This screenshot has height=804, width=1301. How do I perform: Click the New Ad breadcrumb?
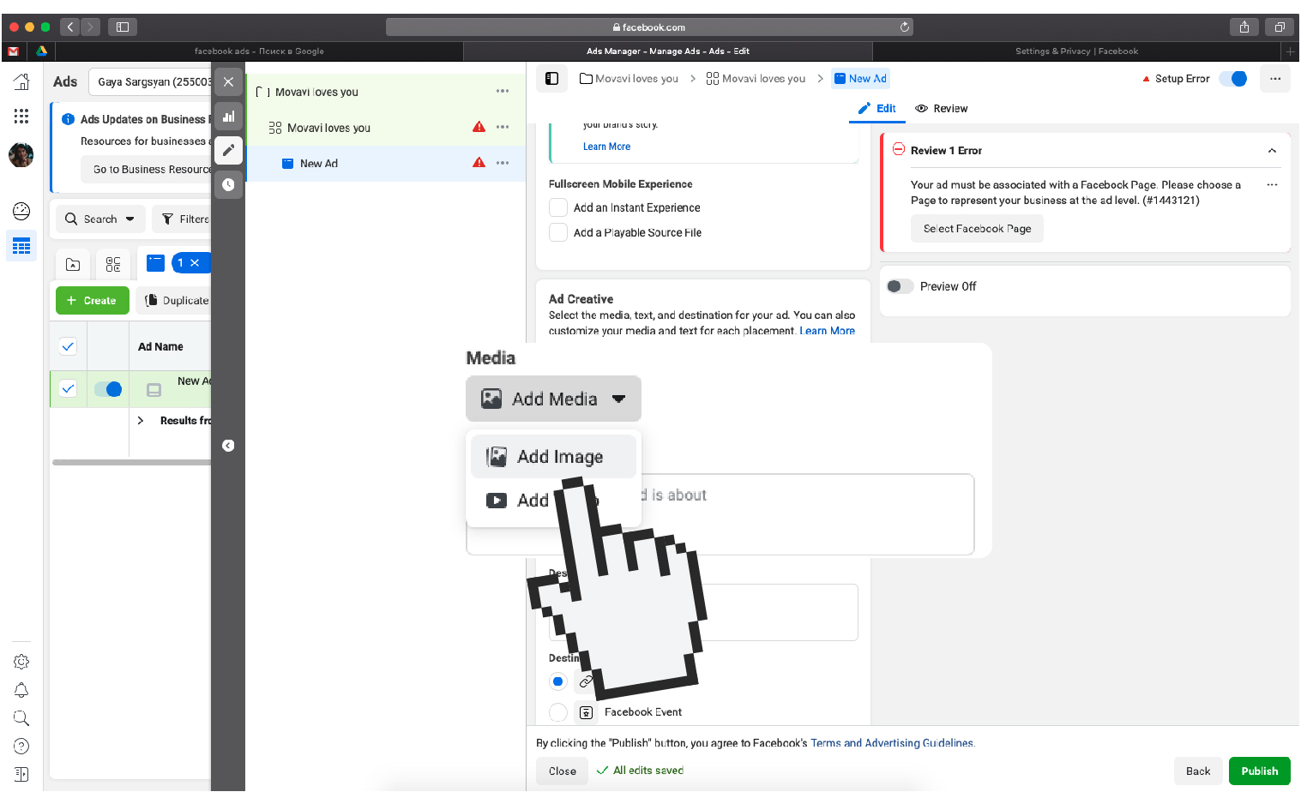point(860,79)
